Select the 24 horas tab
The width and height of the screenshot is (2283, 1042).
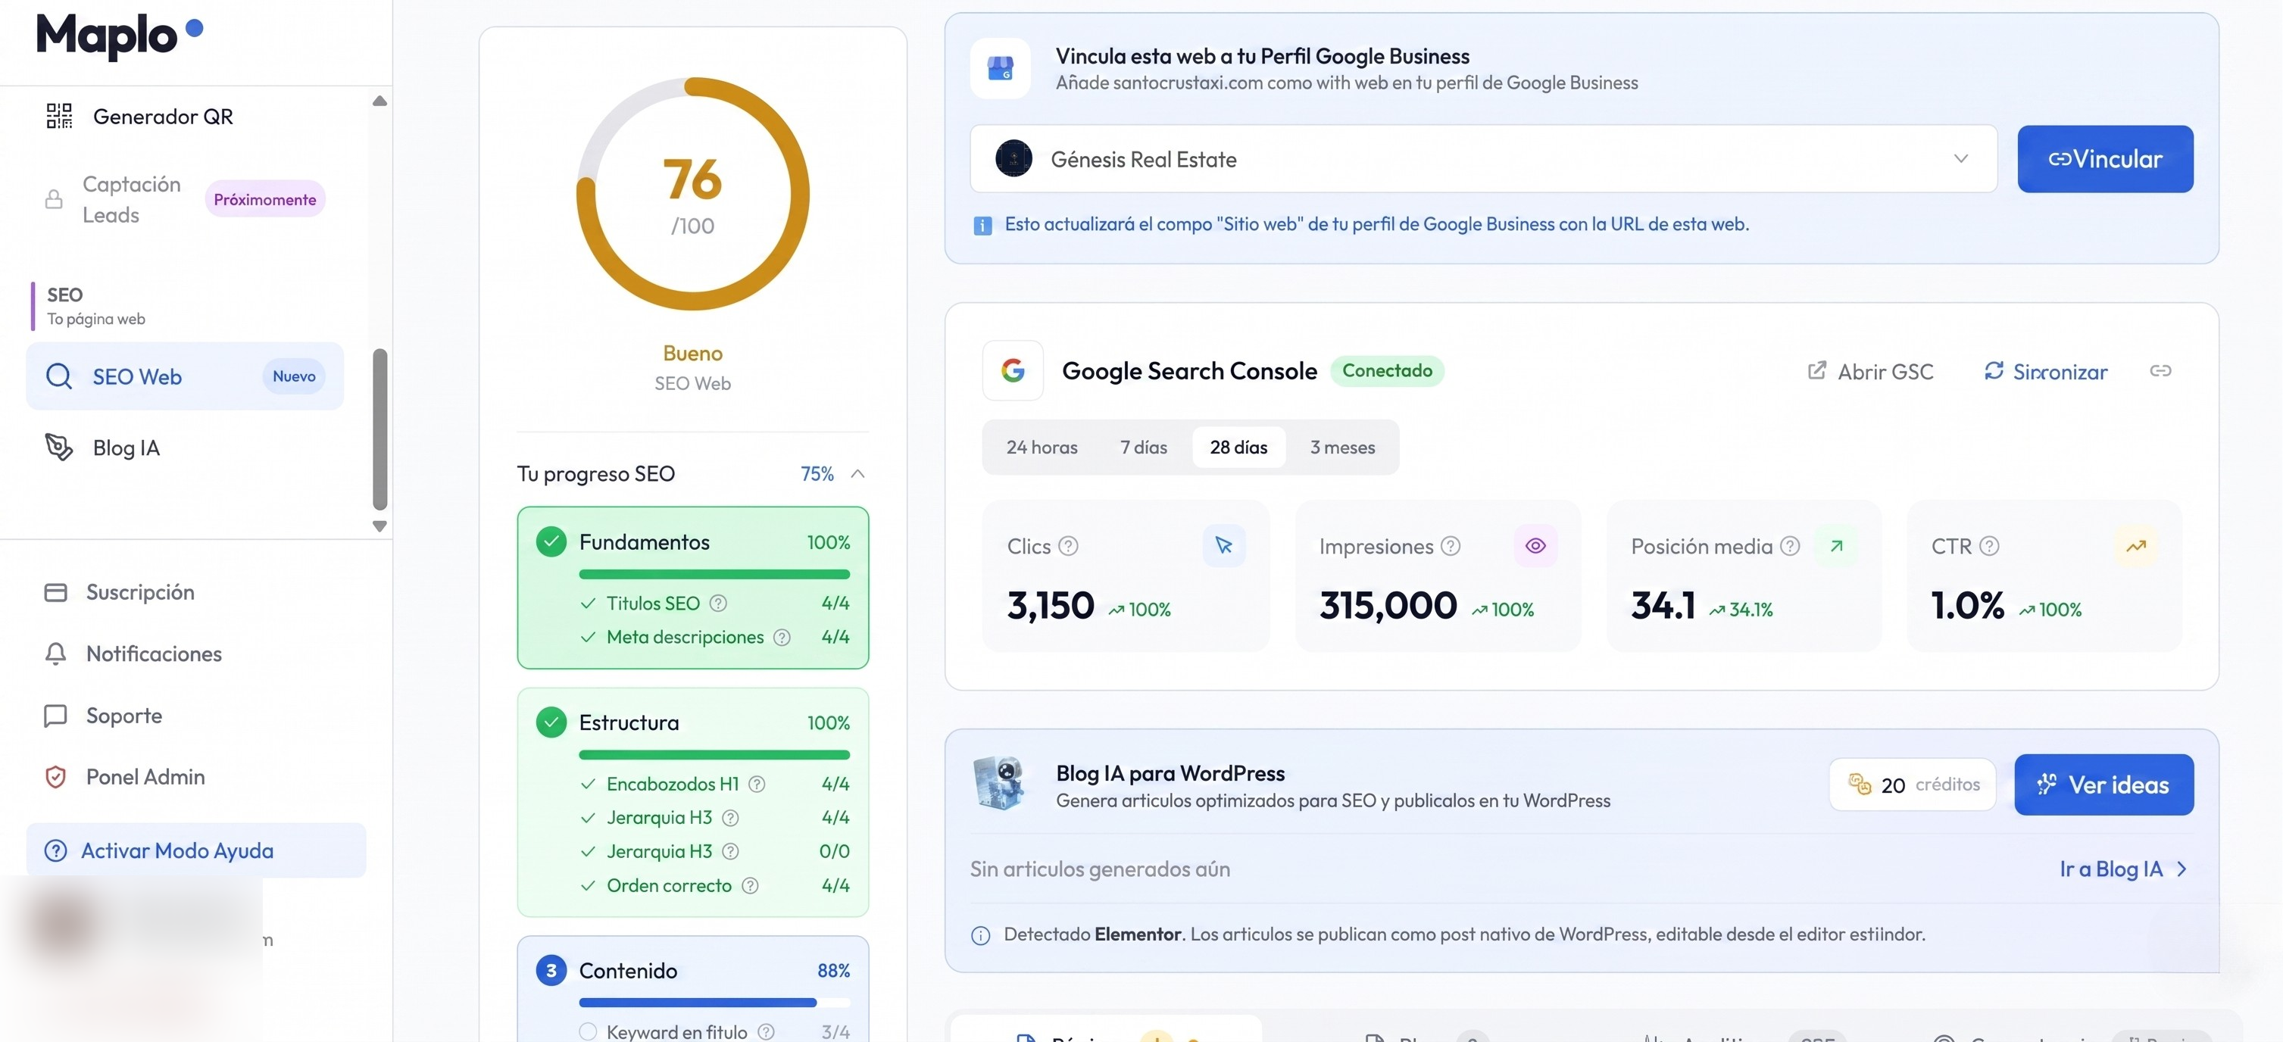pos(1042,448)
